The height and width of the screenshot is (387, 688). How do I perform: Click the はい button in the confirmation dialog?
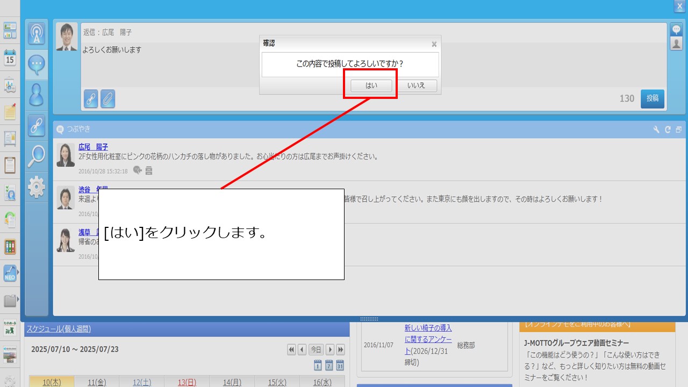(371, 85)
